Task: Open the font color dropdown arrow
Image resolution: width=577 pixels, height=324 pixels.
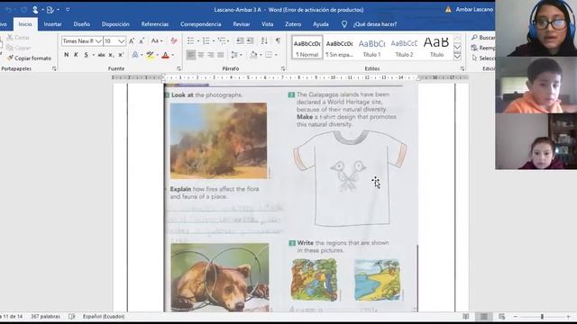Action: (172, 55)
